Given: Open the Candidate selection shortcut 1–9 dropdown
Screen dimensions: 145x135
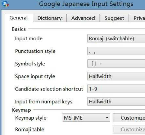Looking at the screenshot, I should tap(116, 89).
